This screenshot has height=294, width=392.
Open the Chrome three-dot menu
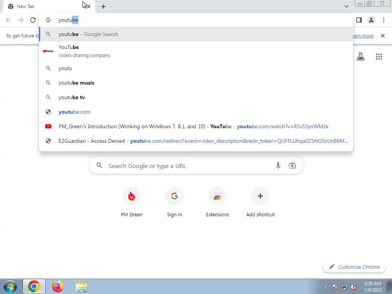tap(384, 20)
